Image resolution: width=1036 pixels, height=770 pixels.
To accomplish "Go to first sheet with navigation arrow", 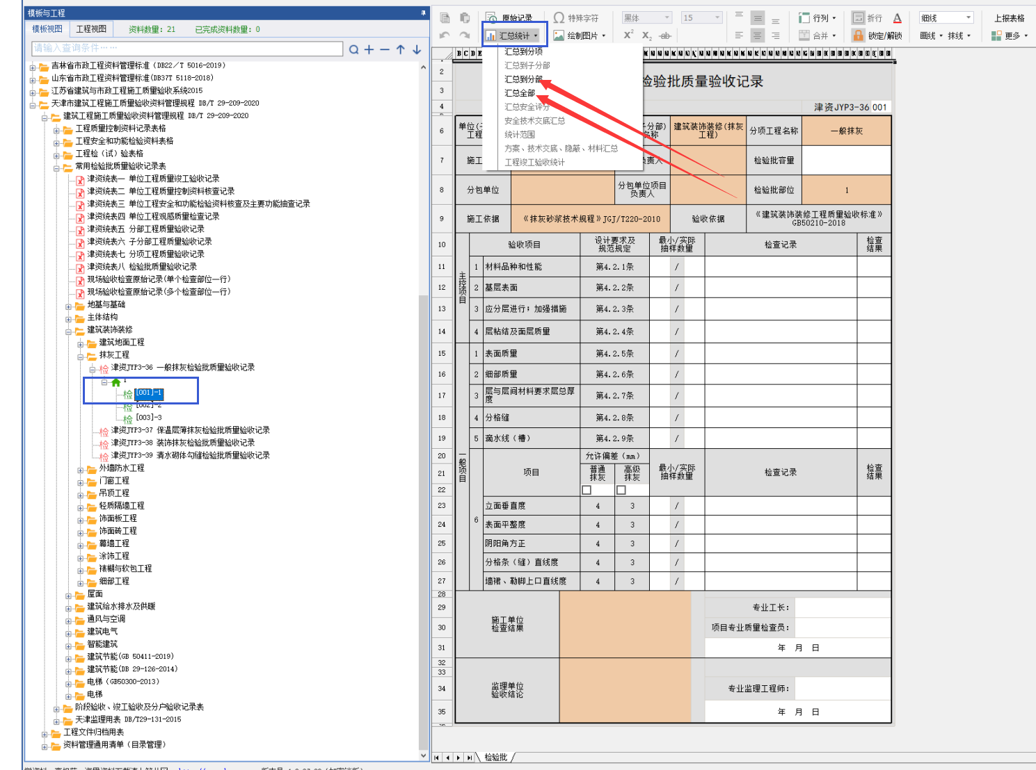I will pyautogui.click(x=436, y=757).
